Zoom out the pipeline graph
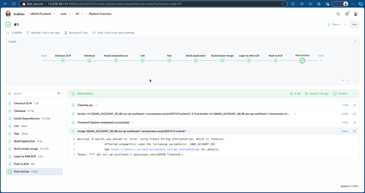Viewport: 365px width, 193px height. (349, 81)
